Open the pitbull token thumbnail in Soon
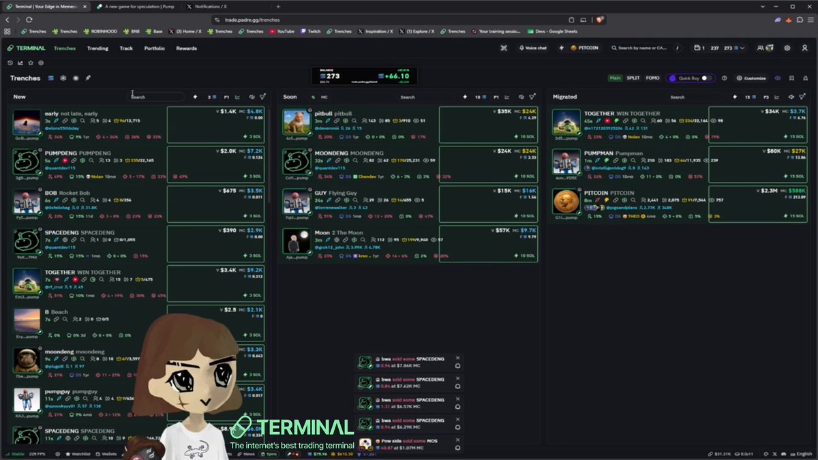 click(297, 123)
